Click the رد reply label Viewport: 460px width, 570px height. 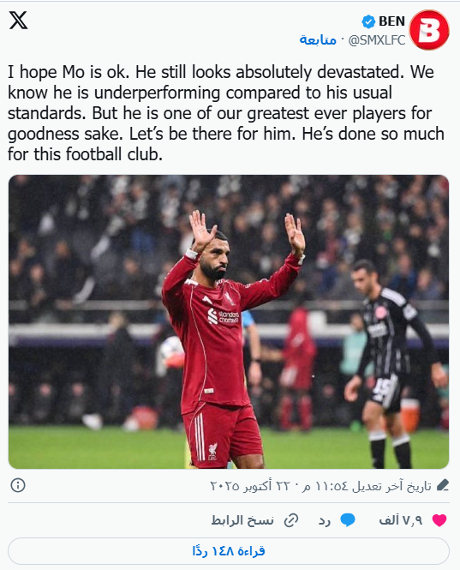click(x=325, y=520)
